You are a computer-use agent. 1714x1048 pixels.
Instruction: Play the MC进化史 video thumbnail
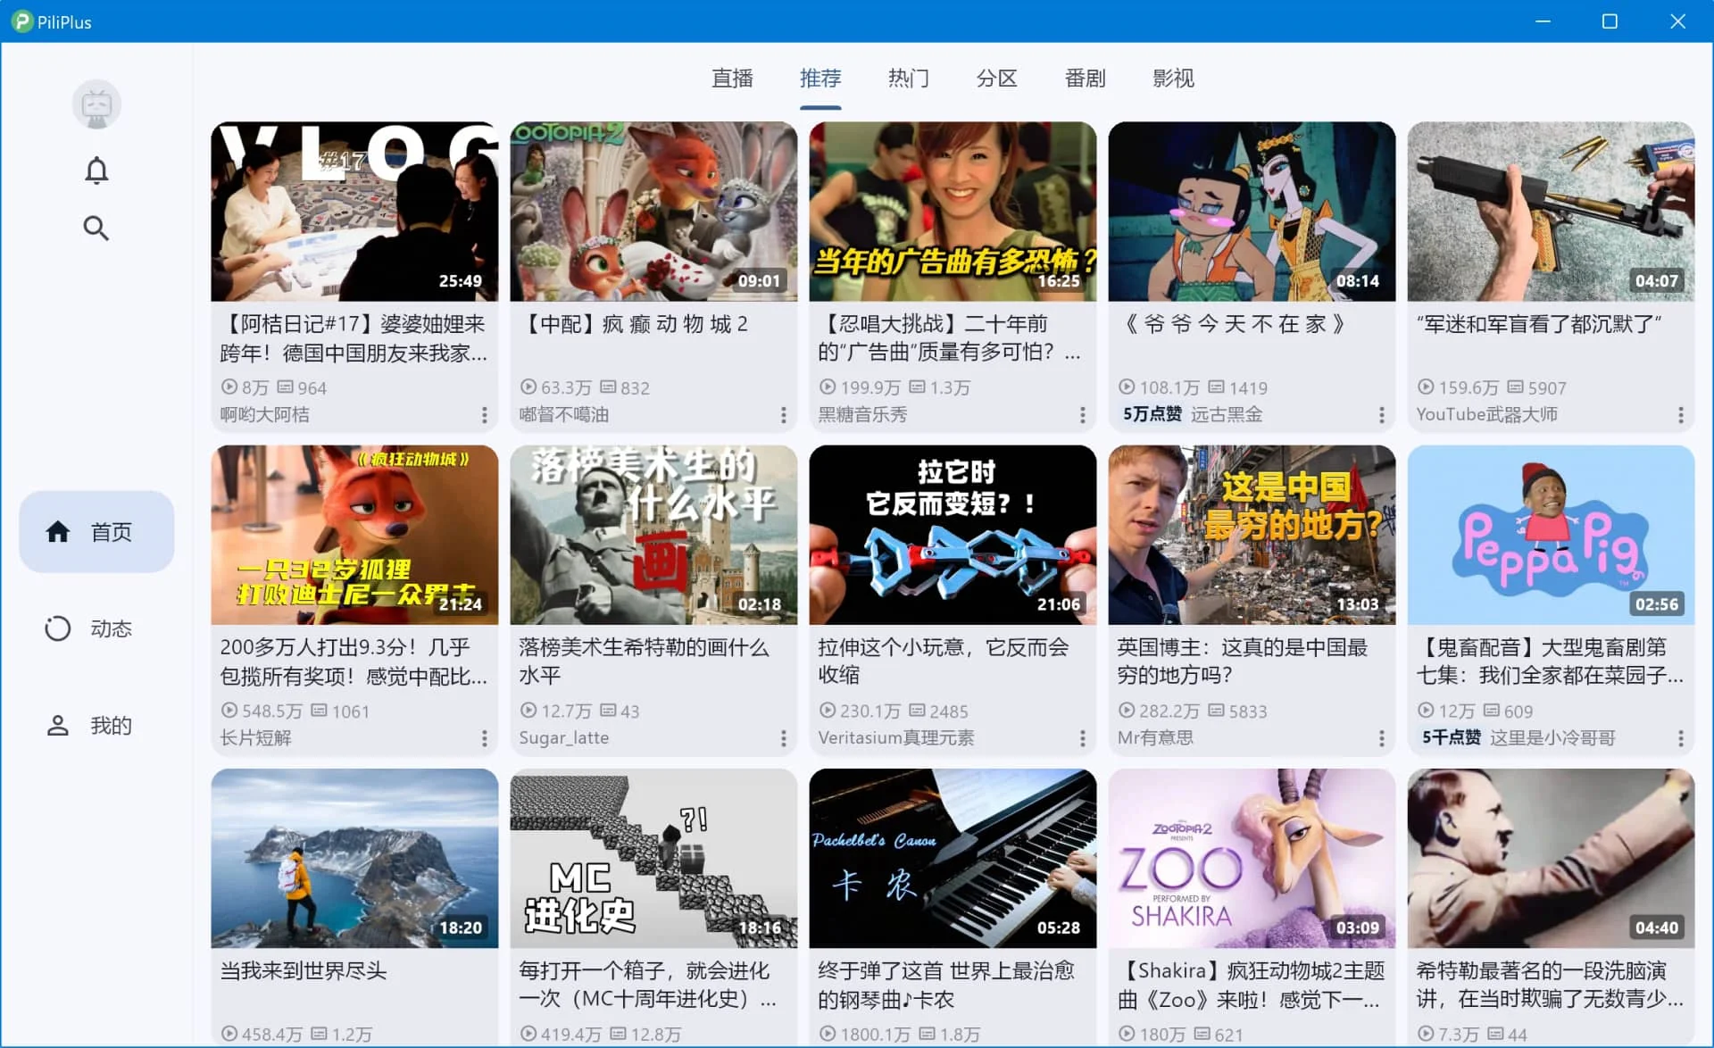[x=653, y=858]
